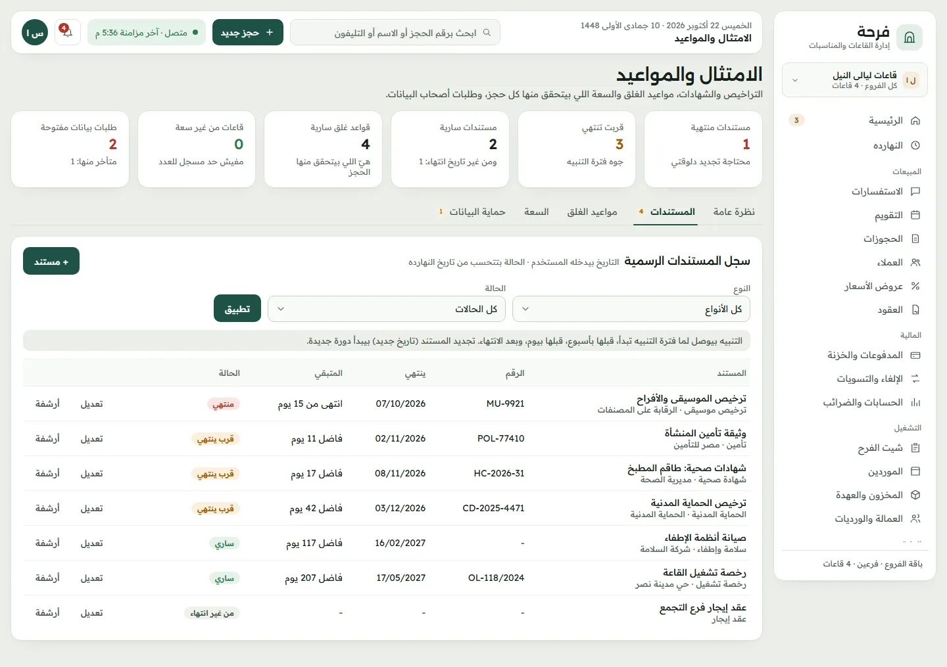Click the عروض الأسعار percent icon
This screenshot has height=667, width=947.
(915, 287)
